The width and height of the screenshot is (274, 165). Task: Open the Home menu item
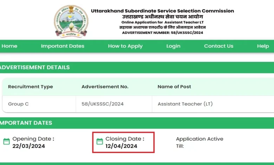point(9,46)
